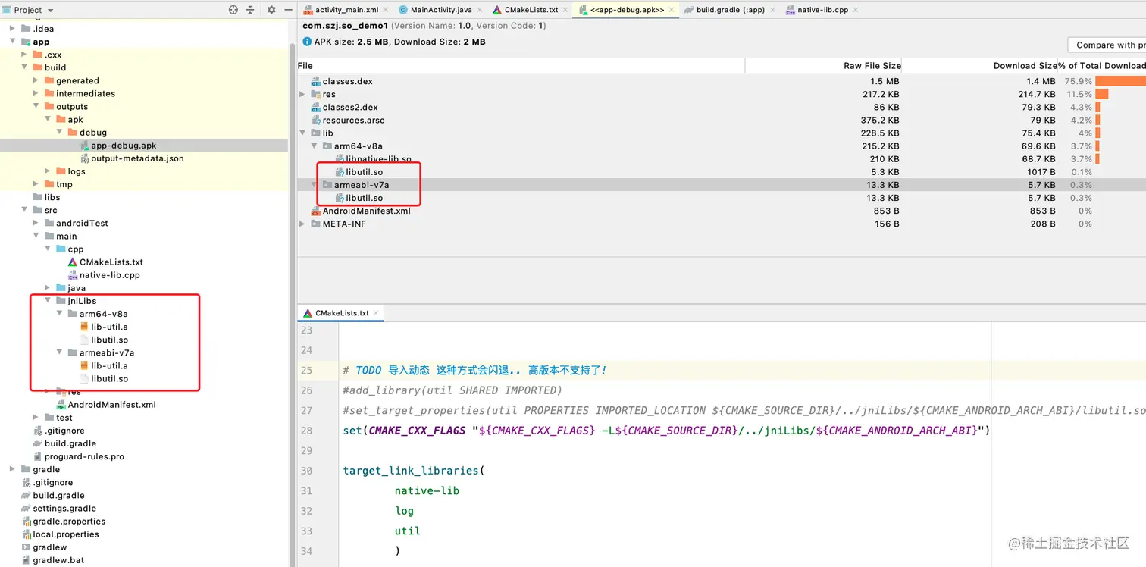Collapse the outputs folder
Screen dimensions: 1146x567
(x=36, y=106)
